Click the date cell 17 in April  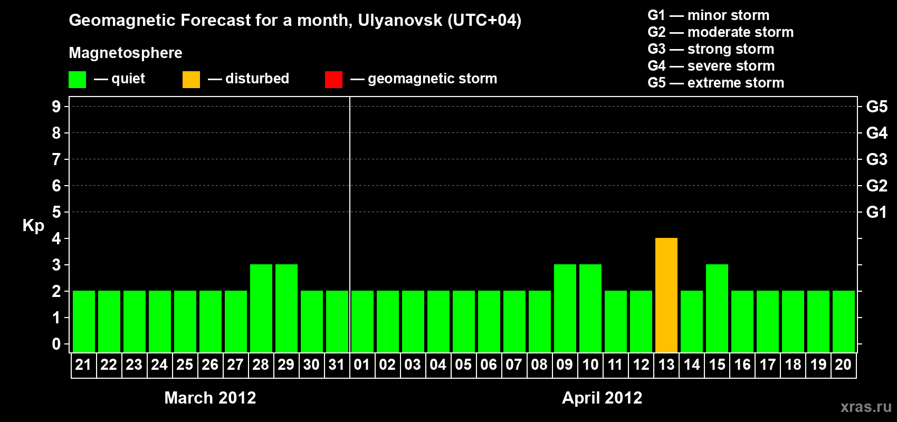pos(768,365)
